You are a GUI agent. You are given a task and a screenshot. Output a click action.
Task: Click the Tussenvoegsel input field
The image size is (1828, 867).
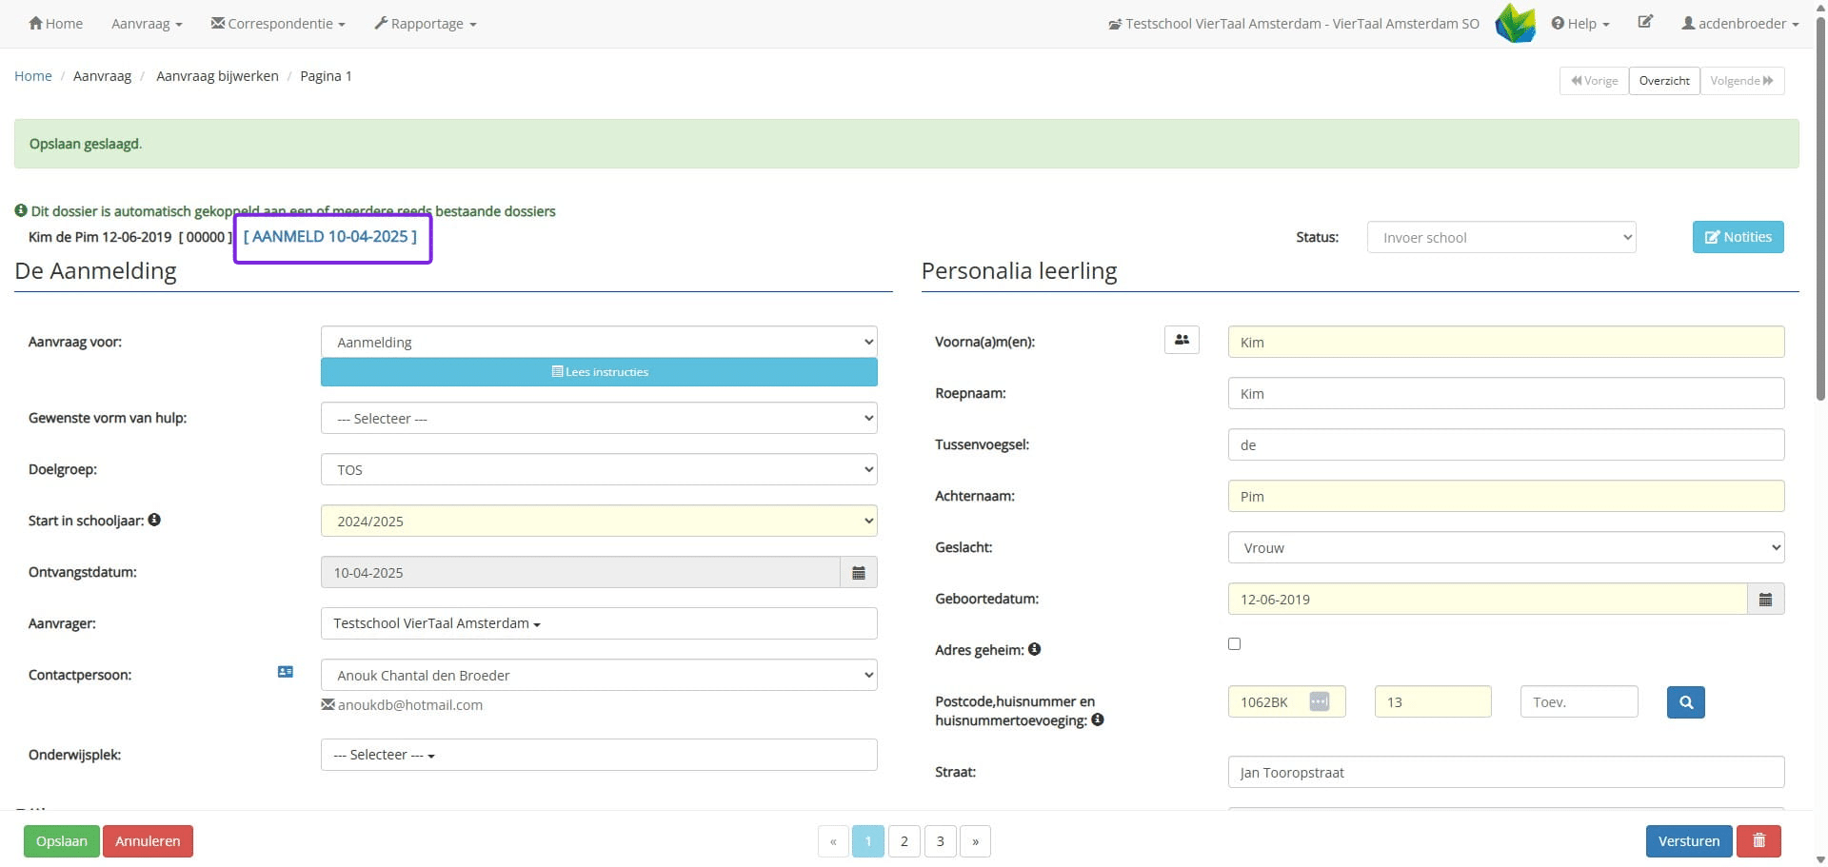tap(1506, 444)
